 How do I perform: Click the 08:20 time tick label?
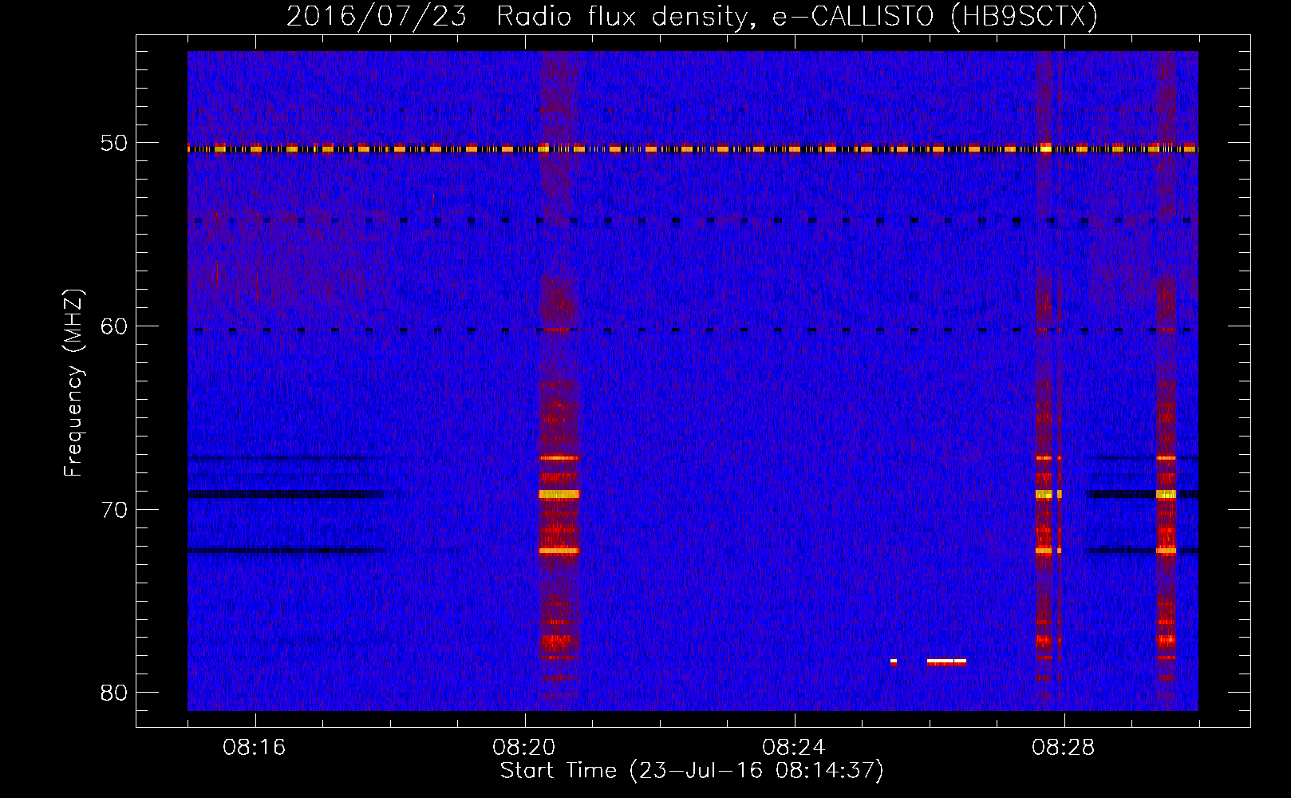pyautogui.click(x=524, y=748)
